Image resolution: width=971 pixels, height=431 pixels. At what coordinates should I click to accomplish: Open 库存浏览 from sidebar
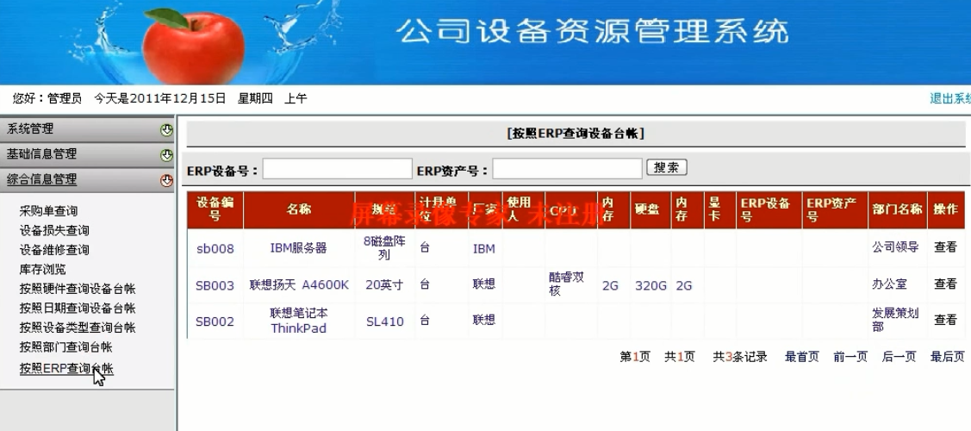click(42, 270)
